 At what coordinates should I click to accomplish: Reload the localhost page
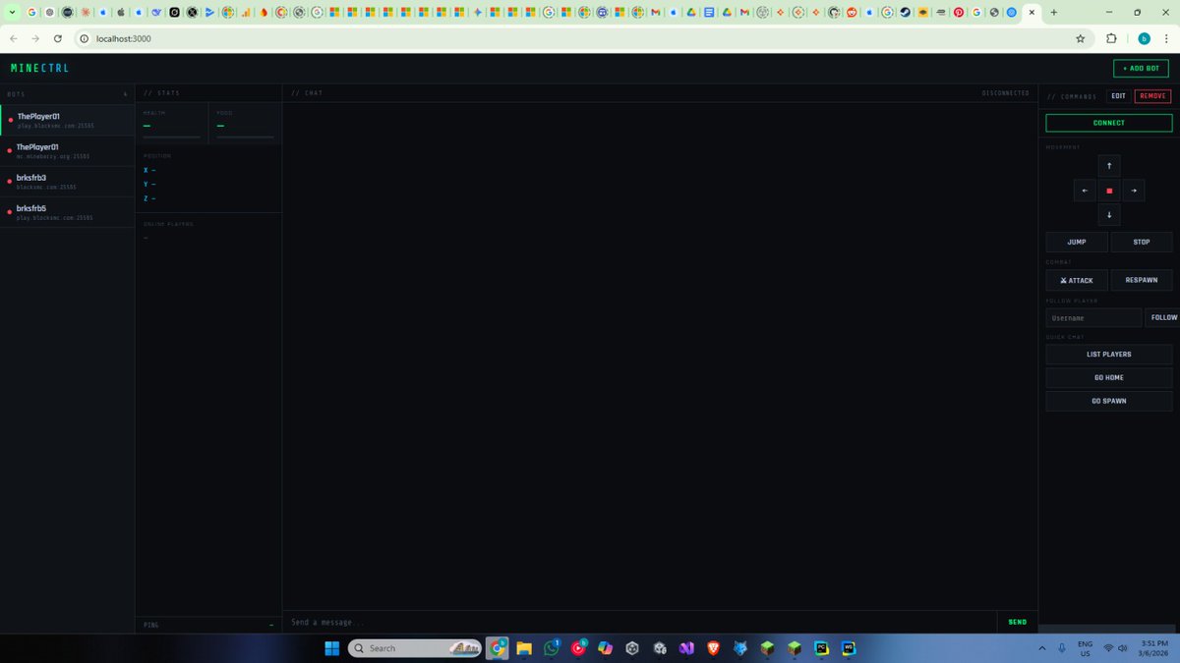(58, 38)
